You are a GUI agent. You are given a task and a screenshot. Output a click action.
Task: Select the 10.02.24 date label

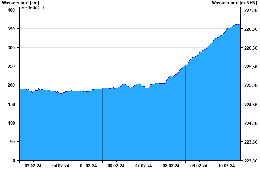[227, 166]
